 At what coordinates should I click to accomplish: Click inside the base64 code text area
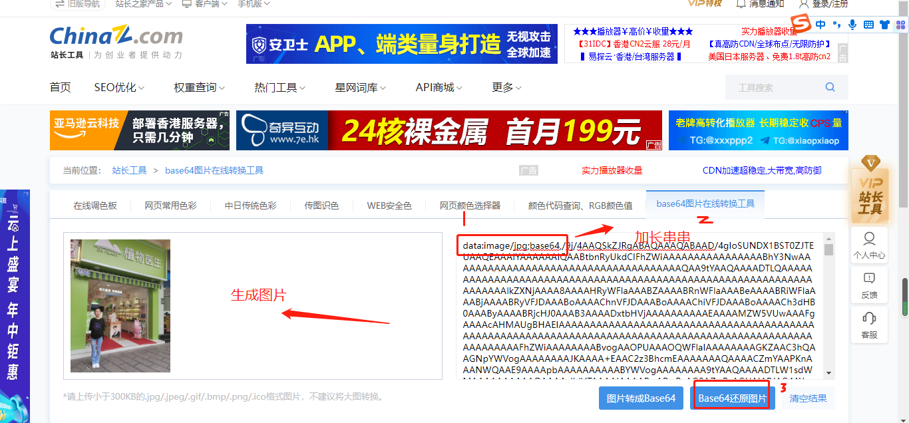(x=639, y=306)
